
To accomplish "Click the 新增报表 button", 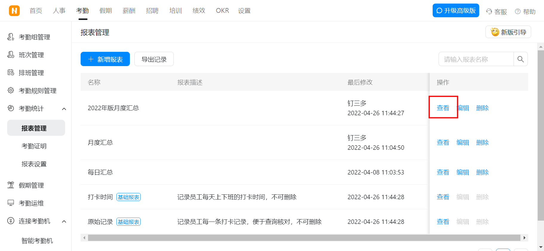I will [105, 59].
